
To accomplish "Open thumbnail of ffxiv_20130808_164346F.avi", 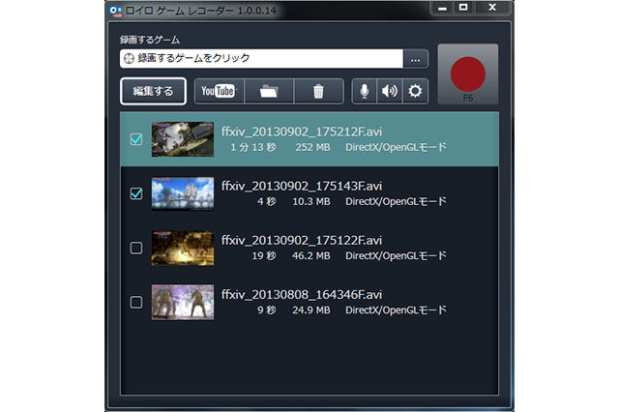I will point(183,303).
